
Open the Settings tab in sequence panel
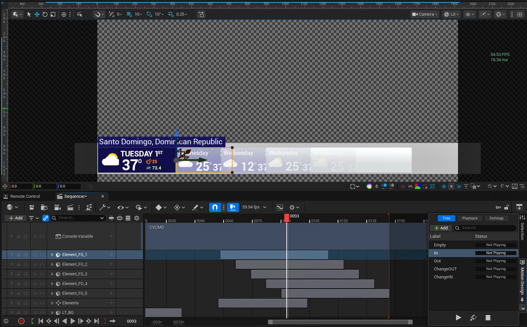pyautogui.click(x=496, y=218)
